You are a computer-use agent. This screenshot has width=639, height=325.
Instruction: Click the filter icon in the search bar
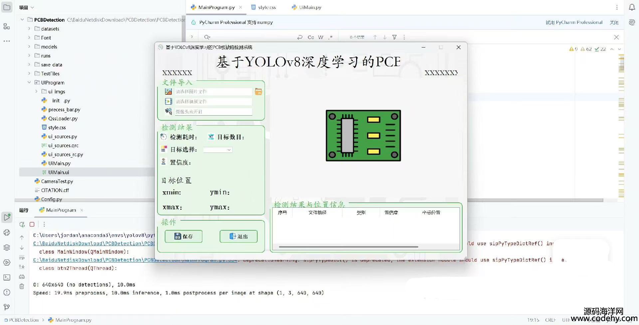394,37
